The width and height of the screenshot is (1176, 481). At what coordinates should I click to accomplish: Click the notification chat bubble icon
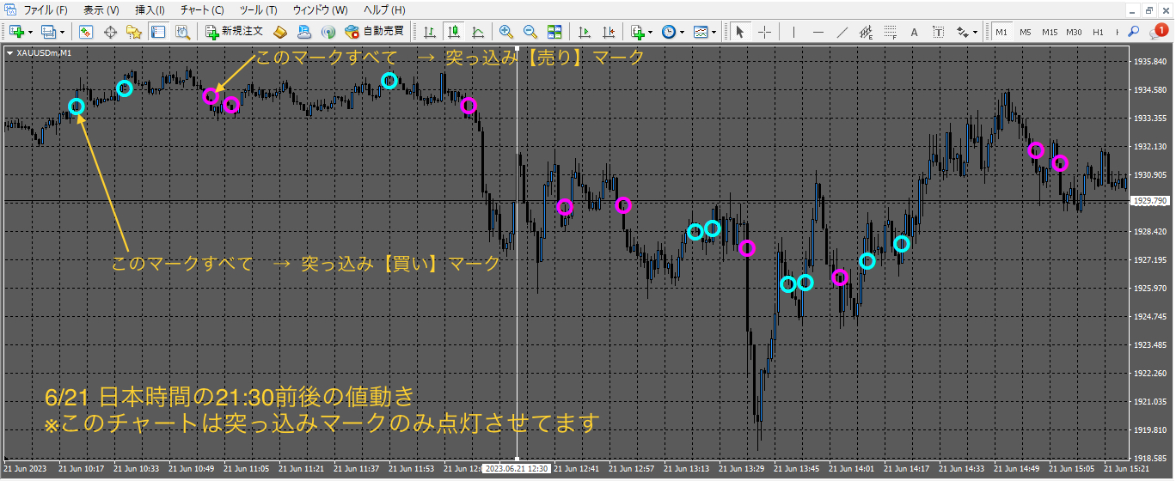click(x=1158, y=32)
